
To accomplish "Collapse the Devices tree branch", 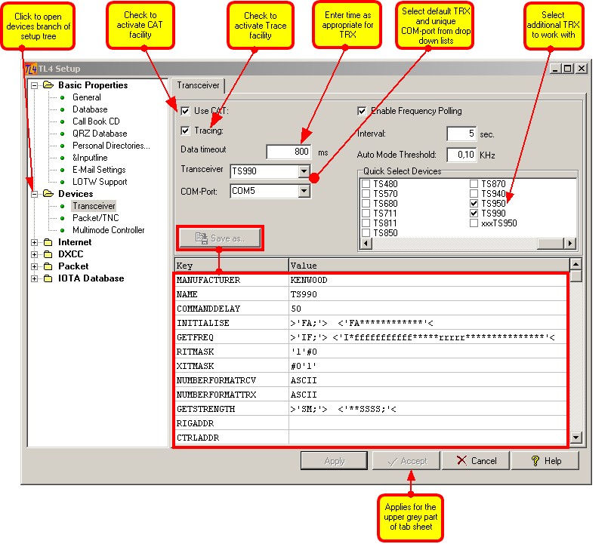I will [x=34, y=194].
